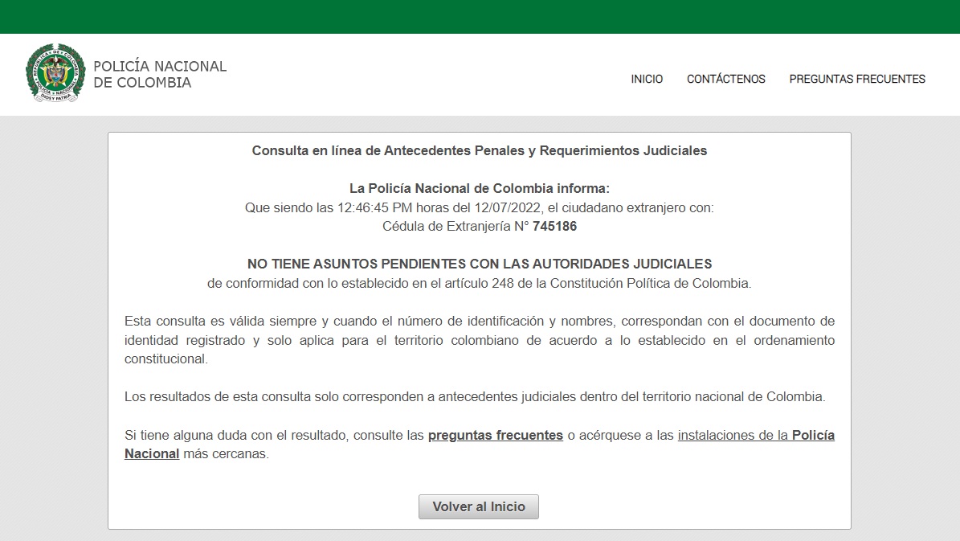This screenshot has width=960, height=541.
Task: Click the 12:46:45 PM timestamp line
Action: pos(479,207)
